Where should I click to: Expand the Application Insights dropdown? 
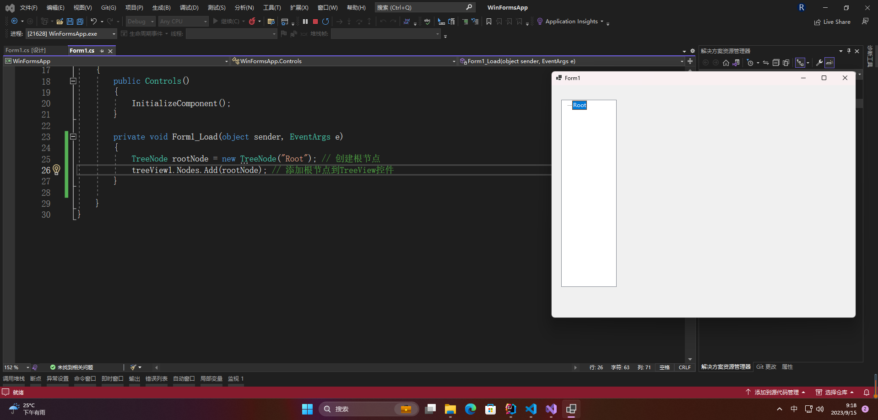coord(602,22)
